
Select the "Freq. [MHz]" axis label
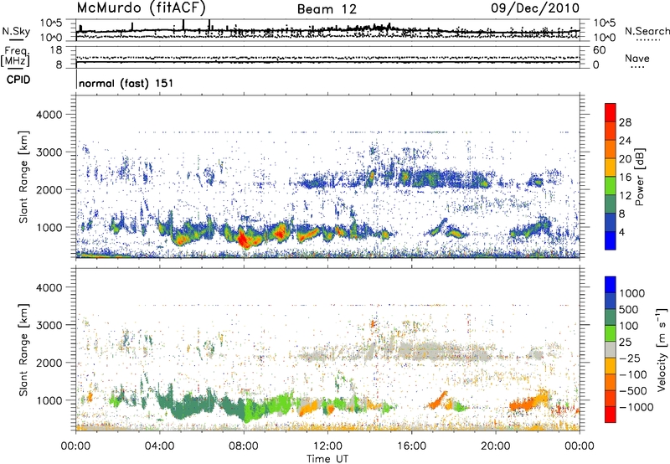[15, 56]
